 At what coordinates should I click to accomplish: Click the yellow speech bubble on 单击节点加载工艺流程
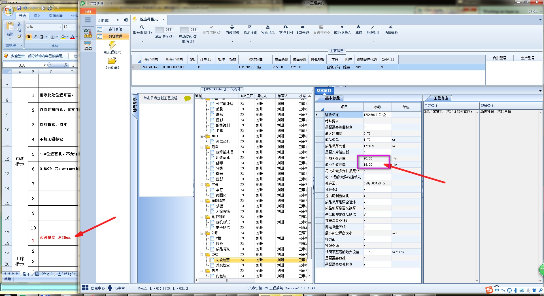click(187, 98)
